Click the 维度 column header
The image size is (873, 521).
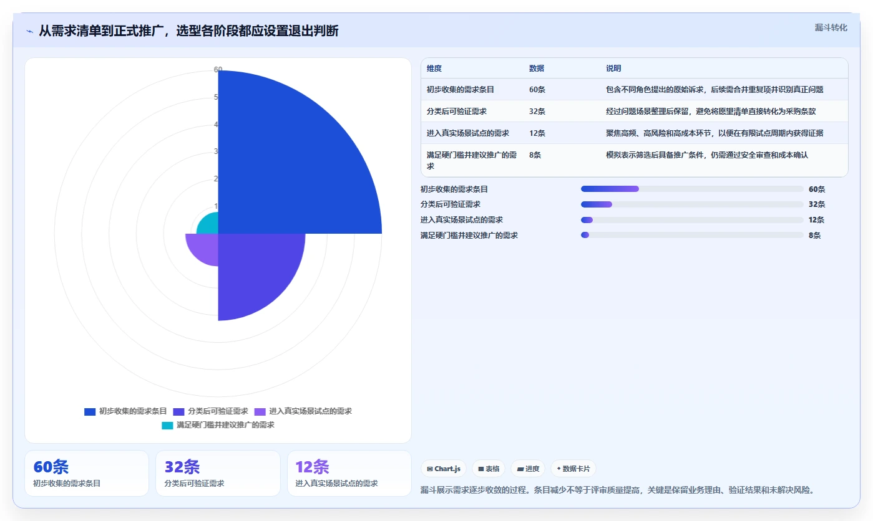point(434,69)
